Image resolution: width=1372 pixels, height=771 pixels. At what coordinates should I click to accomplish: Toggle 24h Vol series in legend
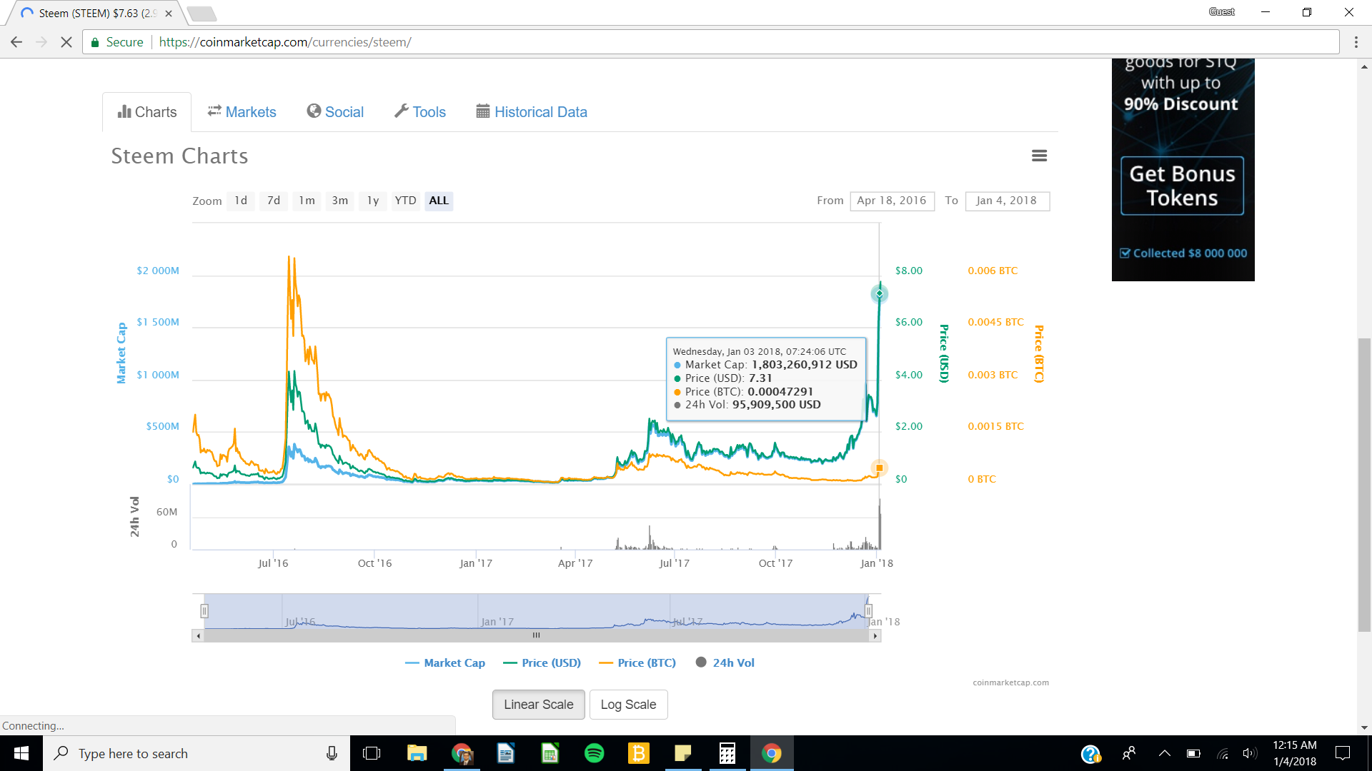[725, 662]
